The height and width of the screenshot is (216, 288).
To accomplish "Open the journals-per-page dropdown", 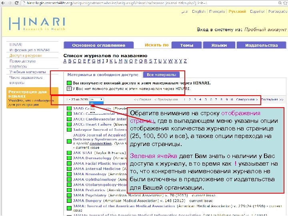I will [96, 99].
